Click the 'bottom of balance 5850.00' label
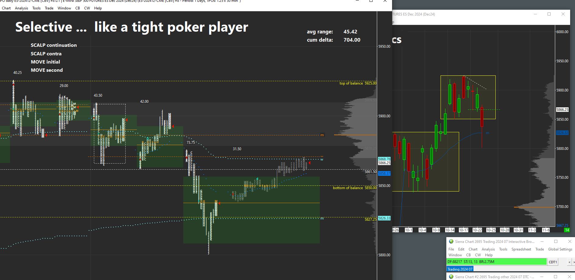Image resolution: width=575 pixels, height=280 pixels. [x=355, y=188]
